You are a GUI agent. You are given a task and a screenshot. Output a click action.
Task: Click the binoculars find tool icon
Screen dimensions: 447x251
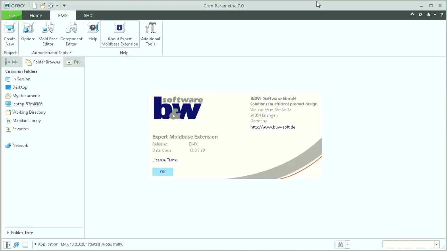point(340,245)
